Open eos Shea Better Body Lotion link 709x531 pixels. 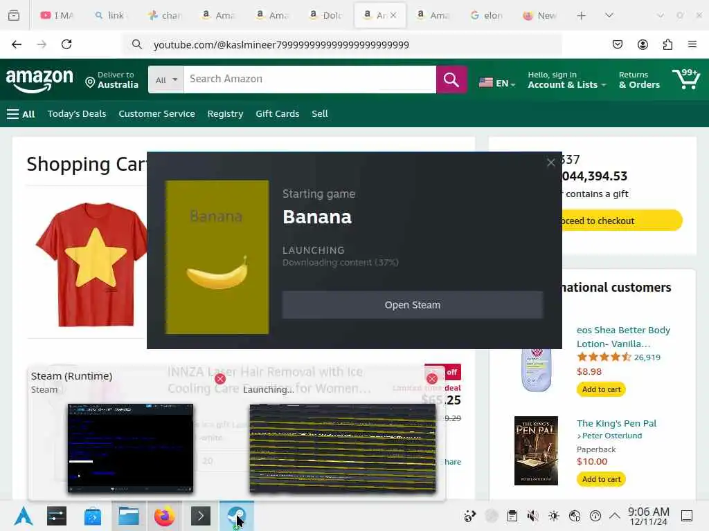click(623, 337)
